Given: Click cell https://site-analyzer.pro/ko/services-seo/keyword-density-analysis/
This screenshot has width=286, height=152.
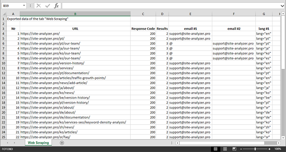Looking at the screenshot, I should [75, 122].
